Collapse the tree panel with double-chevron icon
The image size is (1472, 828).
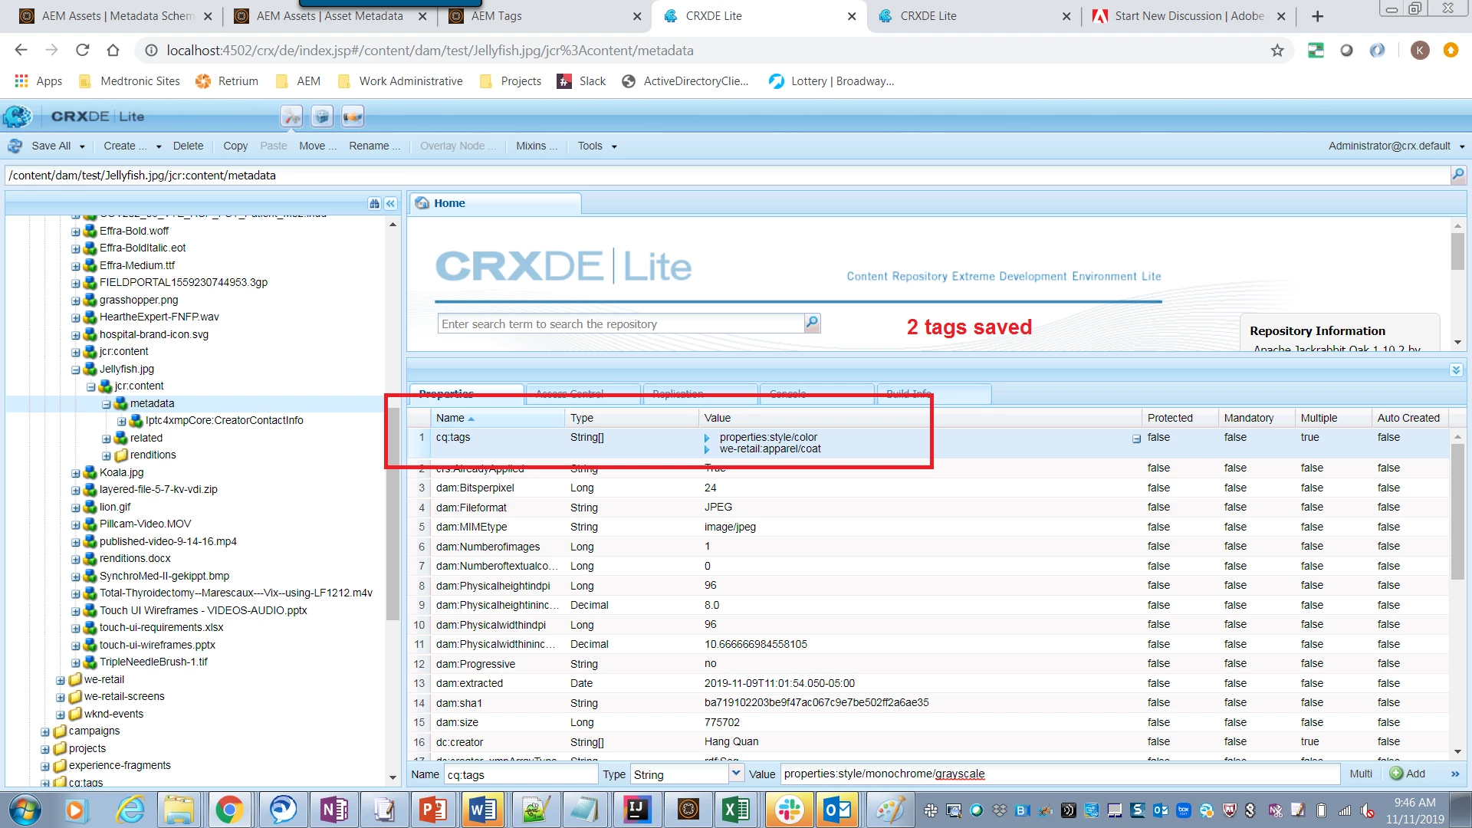click(x=390, y=204)
